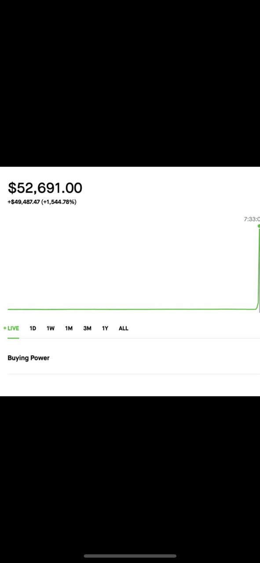Show the 3M chart range
The height and width of the screenshot is (563, 260).
click(x=87, y=328)
